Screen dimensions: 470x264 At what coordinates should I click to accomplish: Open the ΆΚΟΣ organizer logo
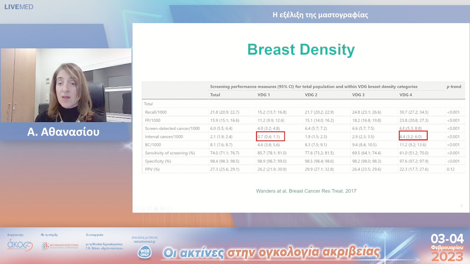(20, 245)
